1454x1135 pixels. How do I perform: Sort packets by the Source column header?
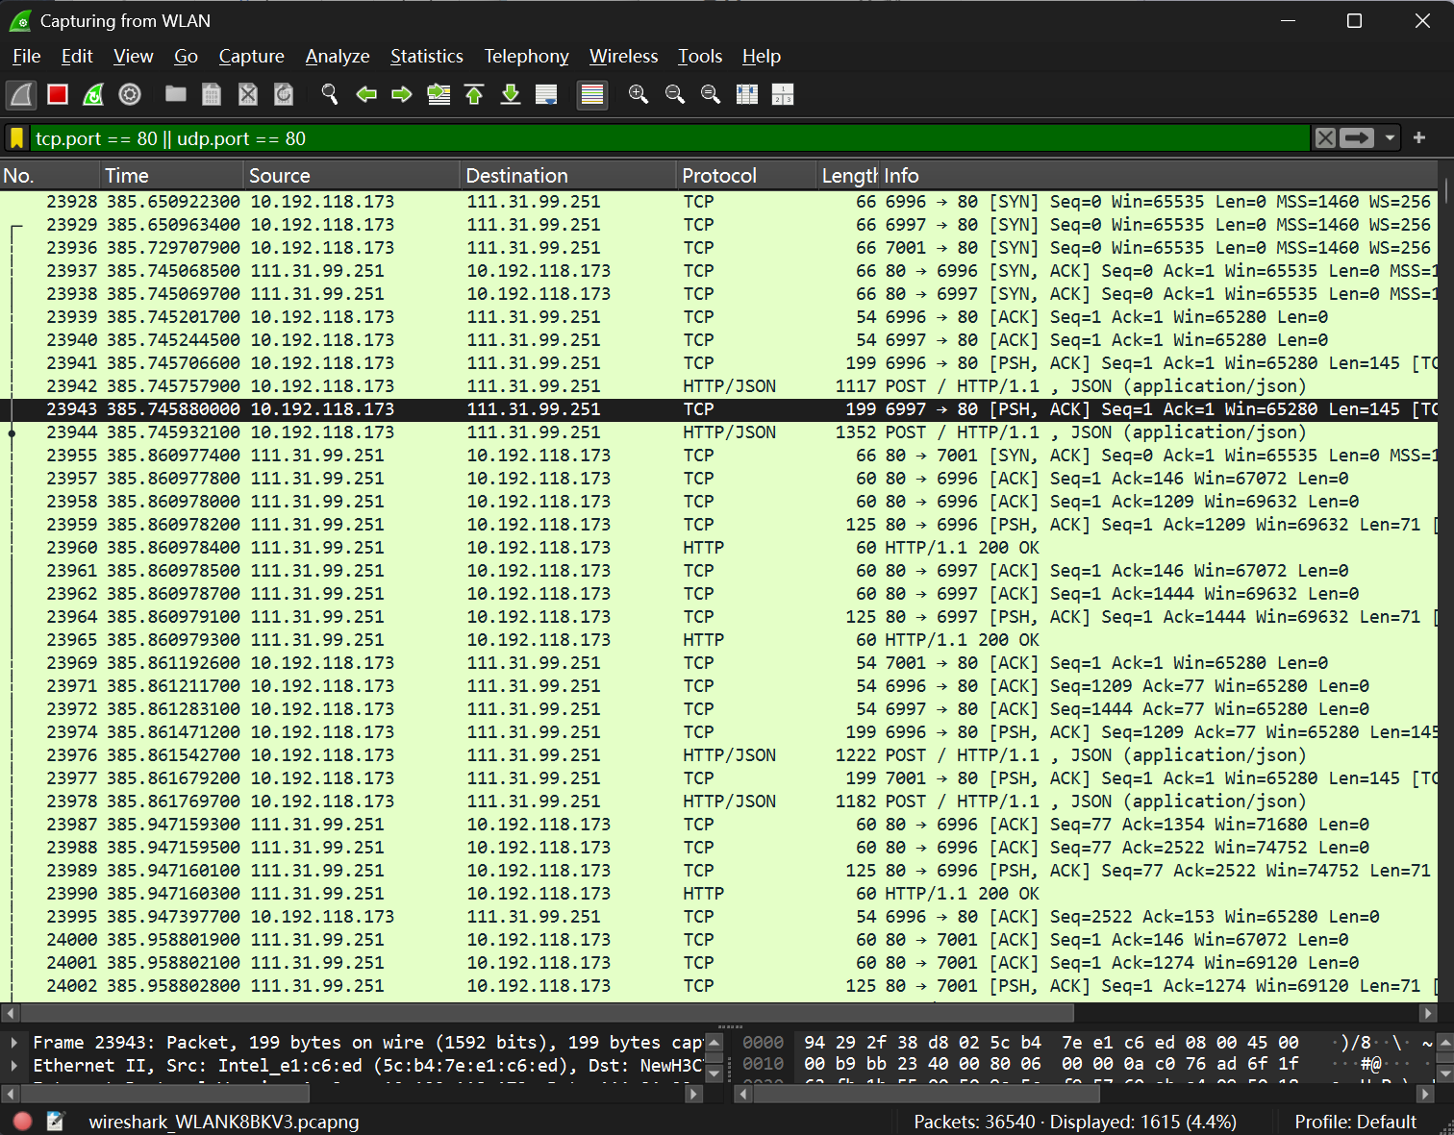tap(352, 176)
